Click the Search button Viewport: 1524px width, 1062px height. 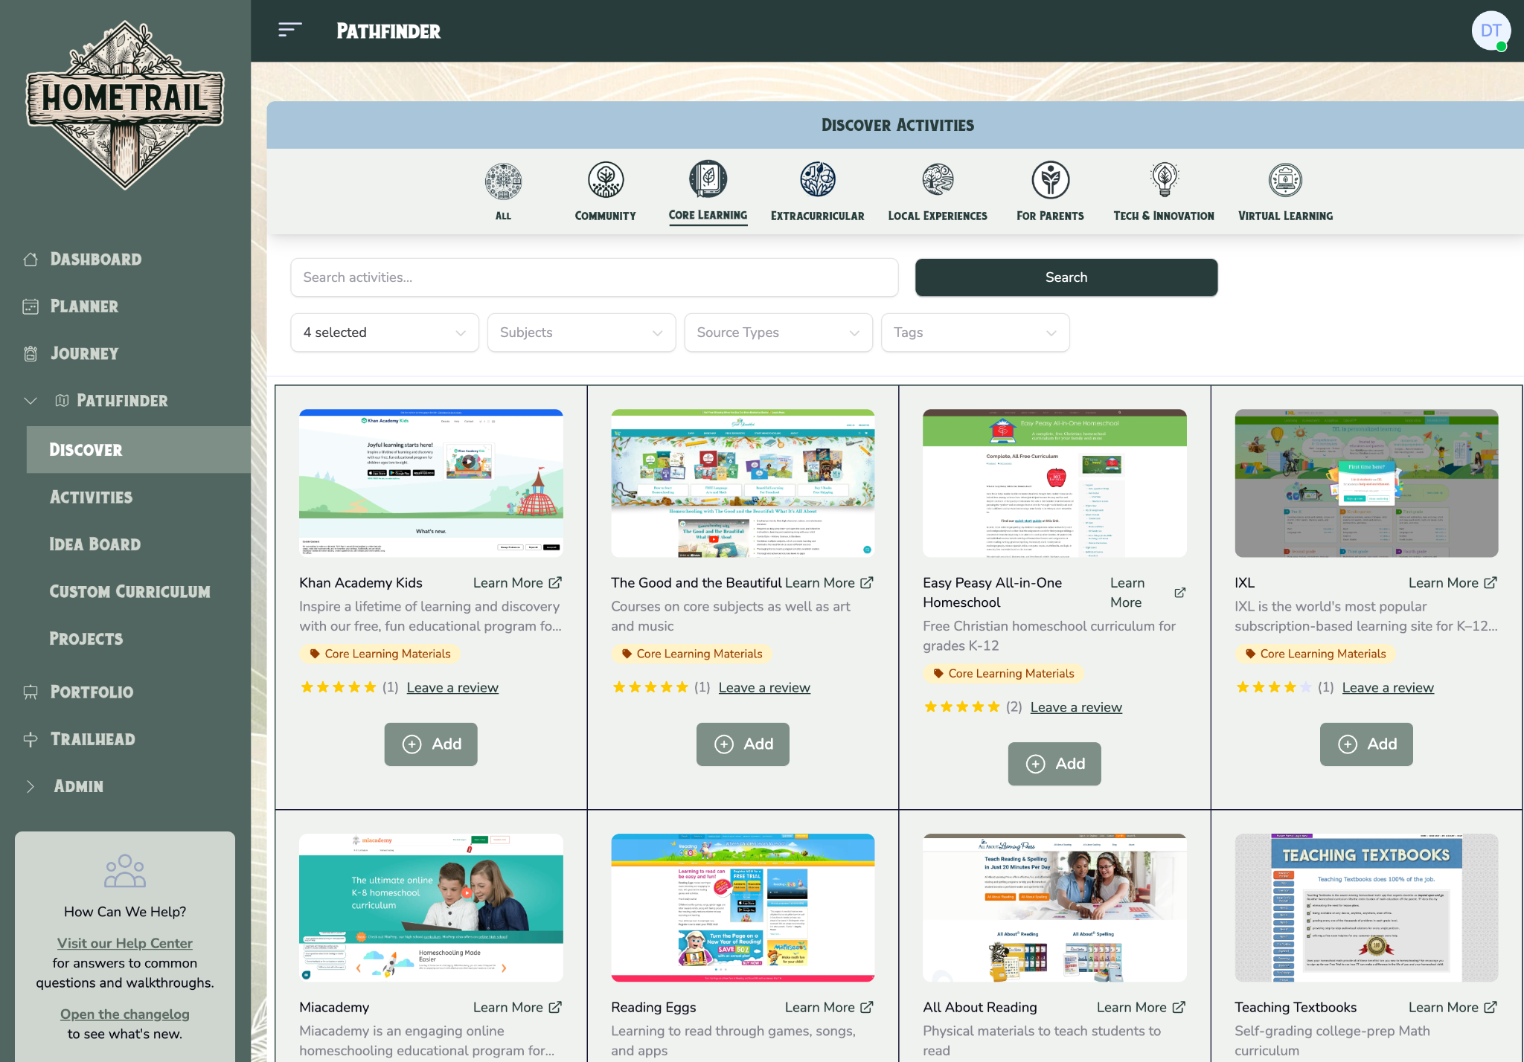tap(1066, 277)
